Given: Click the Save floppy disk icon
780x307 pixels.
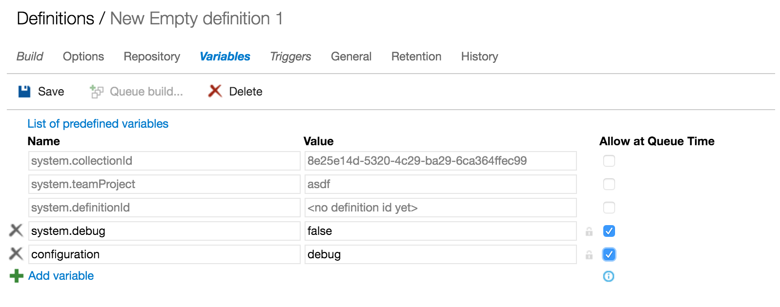Looking at the screenshot, I should [24, 92].
